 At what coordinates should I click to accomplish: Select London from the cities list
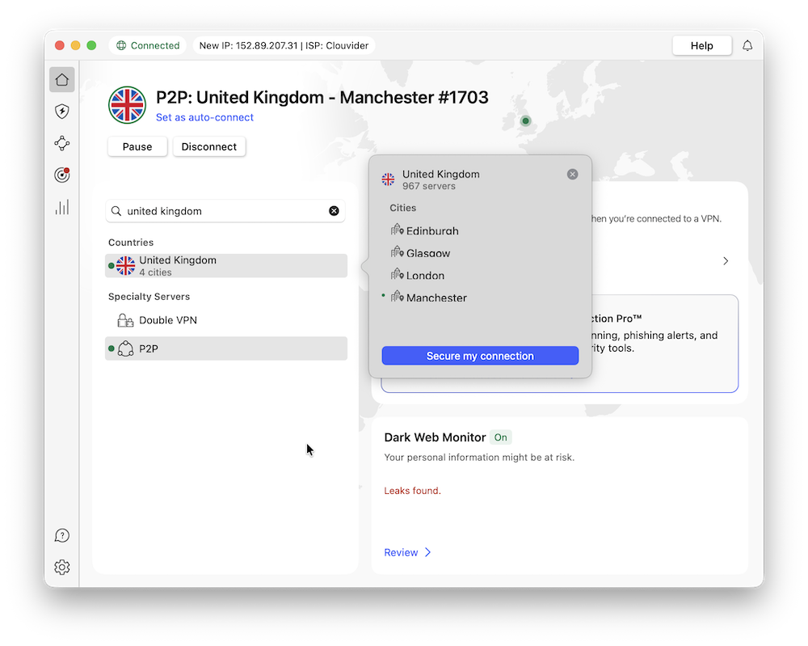click(425, 276)
